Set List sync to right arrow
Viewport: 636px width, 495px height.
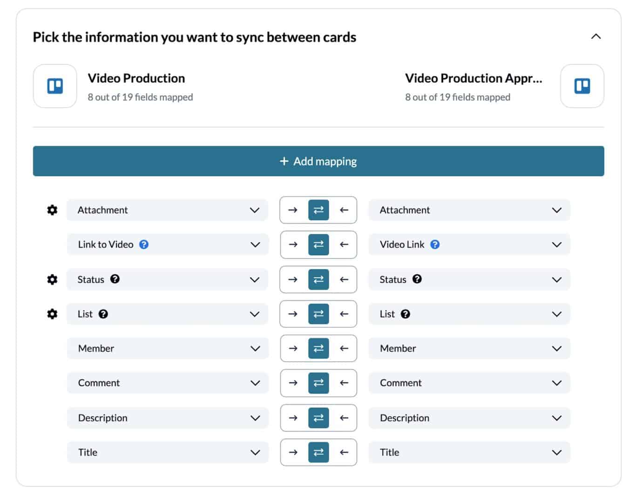(x=293, y=314)
